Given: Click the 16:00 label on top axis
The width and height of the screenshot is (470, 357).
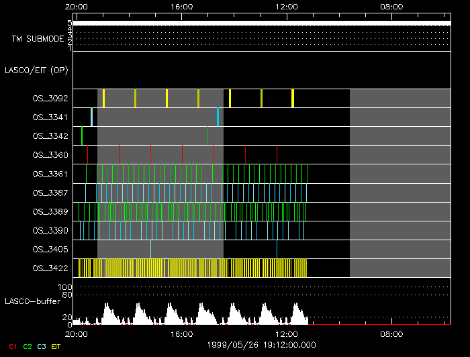Looking at the screenshot, I should [x=182, y=7].
